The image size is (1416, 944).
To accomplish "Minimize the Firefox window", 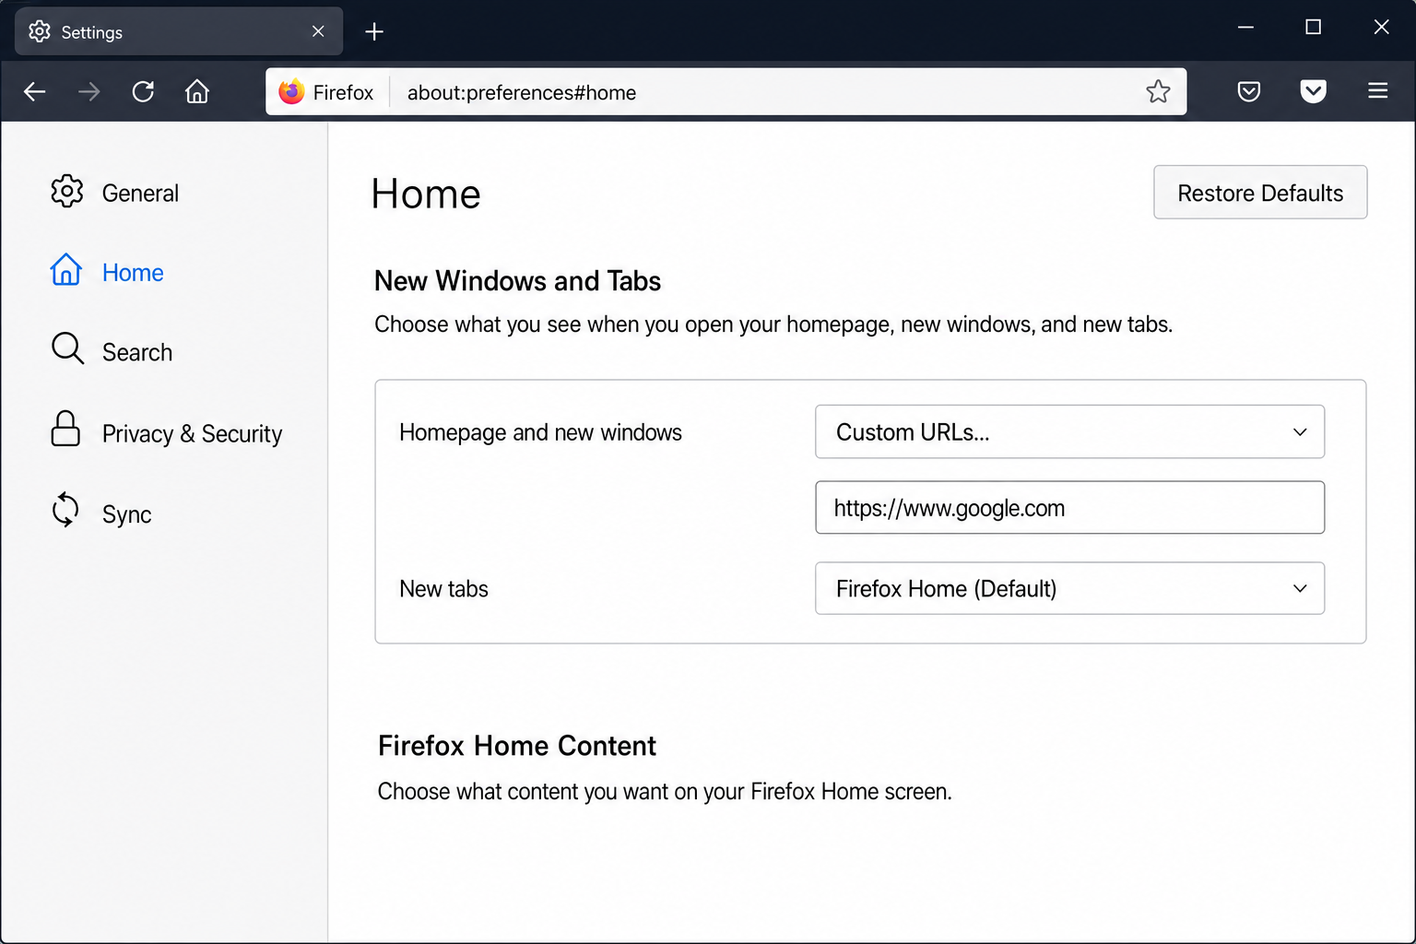I will 1245,28.
